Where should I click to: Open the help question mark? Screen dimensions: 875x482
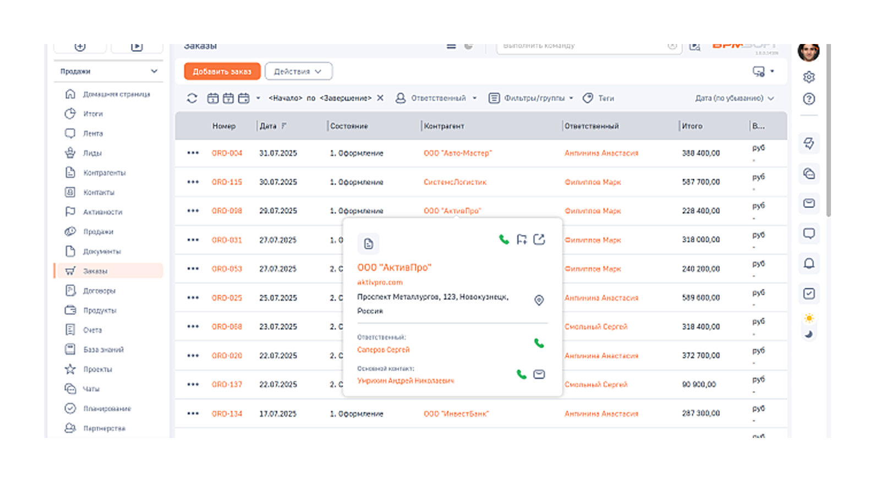tap(809, 99)
